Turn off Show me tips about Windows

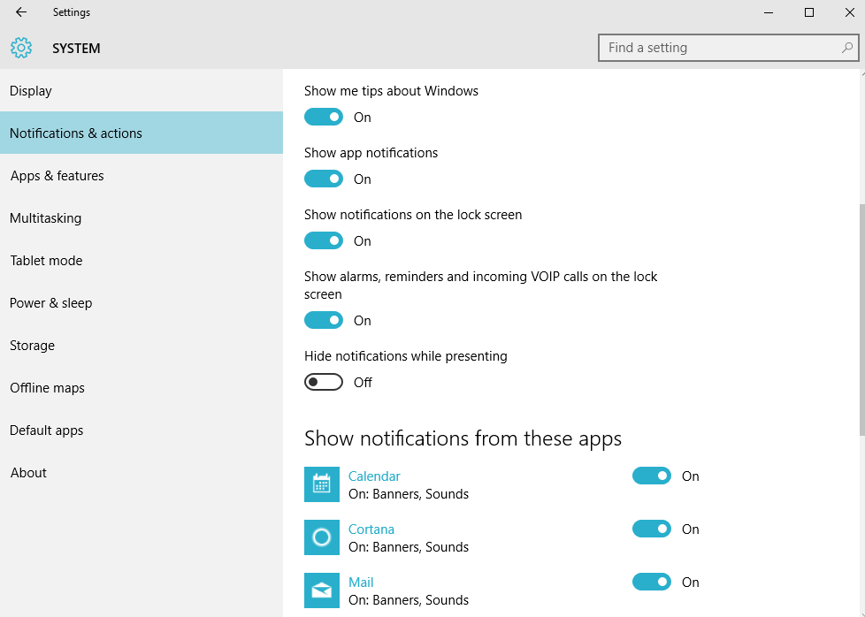coord(324,117)
